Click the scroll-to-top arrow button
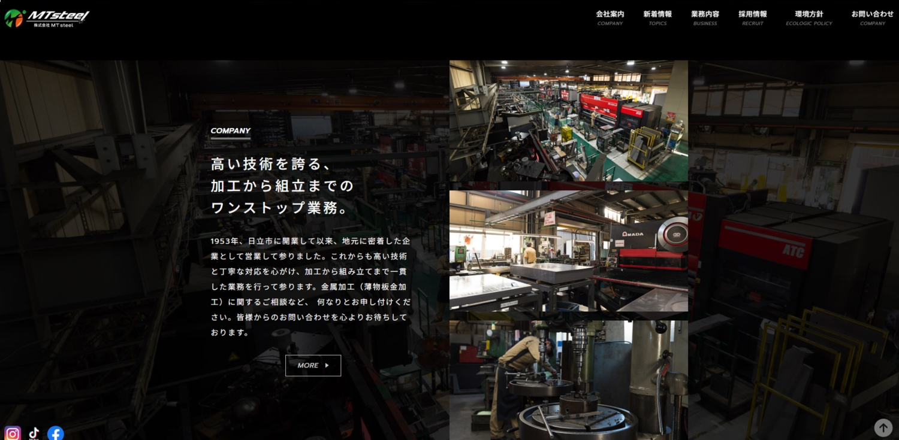This screenshot has height=440, width=899. (x=883, y=427)
